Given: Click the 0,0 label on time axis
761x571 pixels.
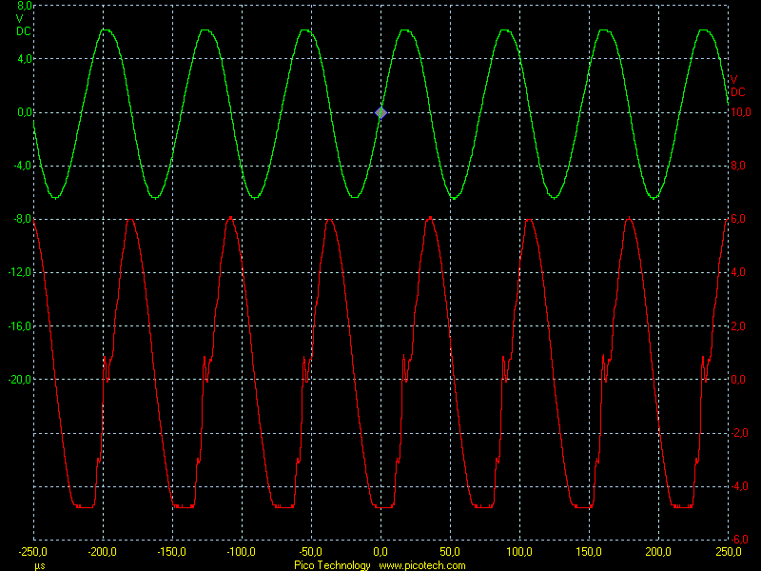Looking at the screenshot, I should [x=380, y=552].
